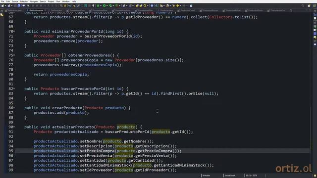The image size is (317, 178).
Task: Click the Open Perspective icon
Action: tap(309, 5)
